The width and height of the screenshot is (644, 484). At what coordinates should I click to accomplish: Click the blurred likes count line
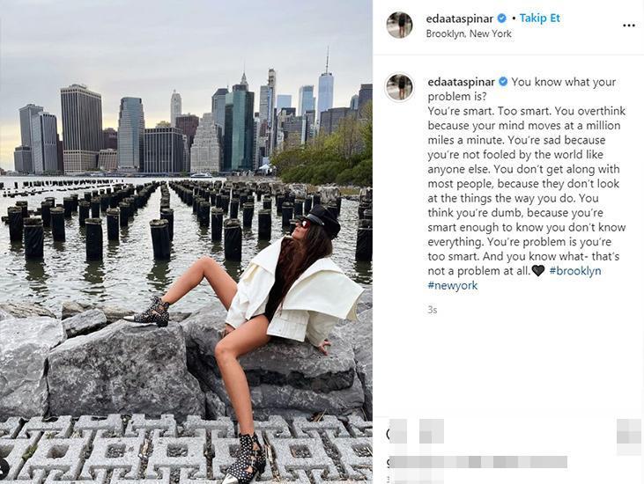point(477,462)
